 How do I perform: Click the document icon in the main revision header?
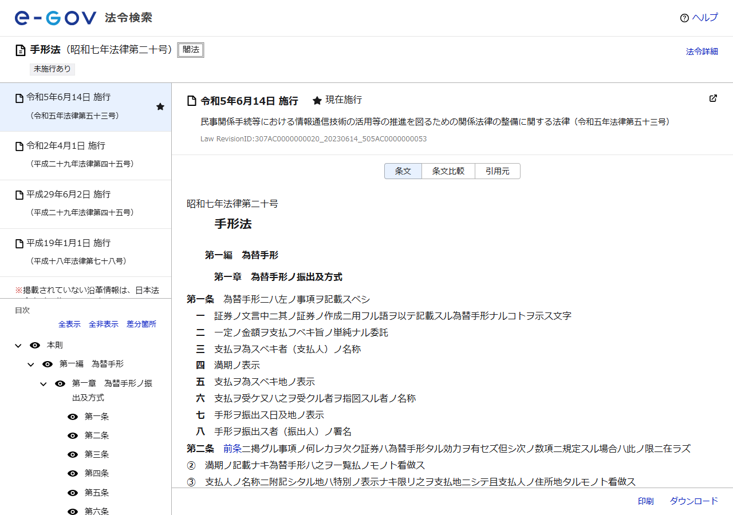(192, 101)
